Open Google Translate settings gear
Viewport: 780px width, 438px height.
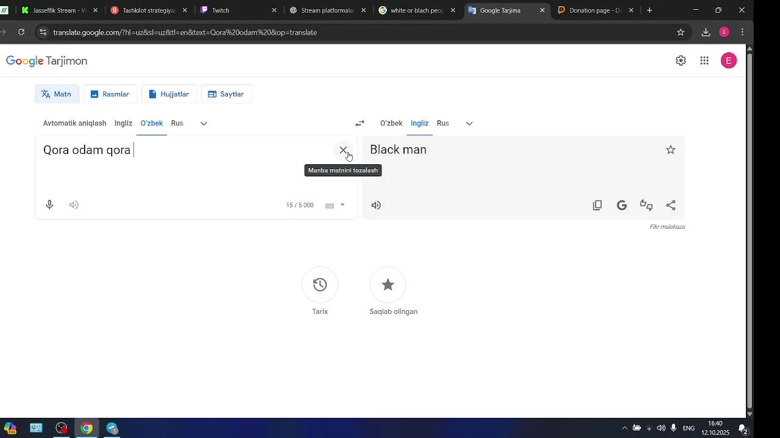681,61
